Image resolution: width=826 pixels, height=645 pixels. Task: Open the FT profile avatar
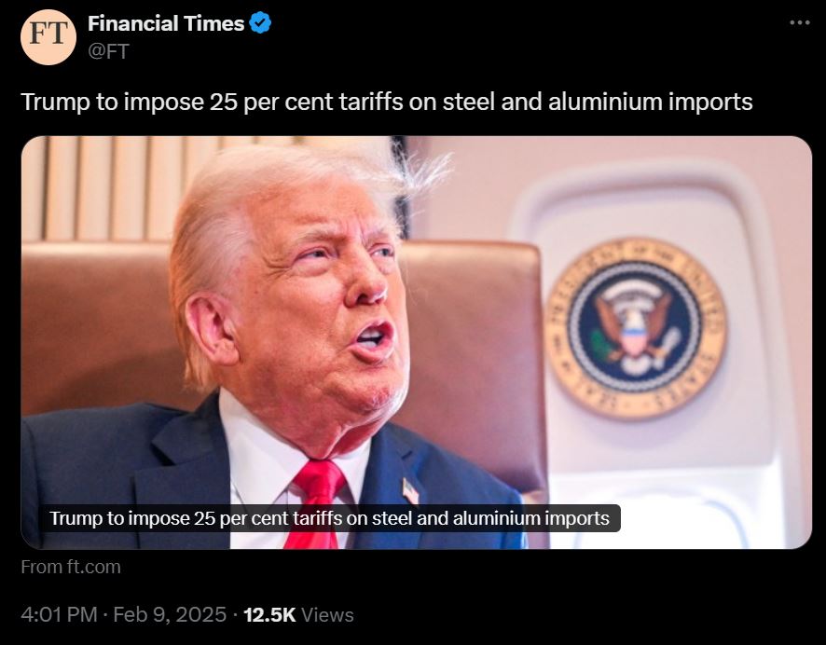click(48, 37)
